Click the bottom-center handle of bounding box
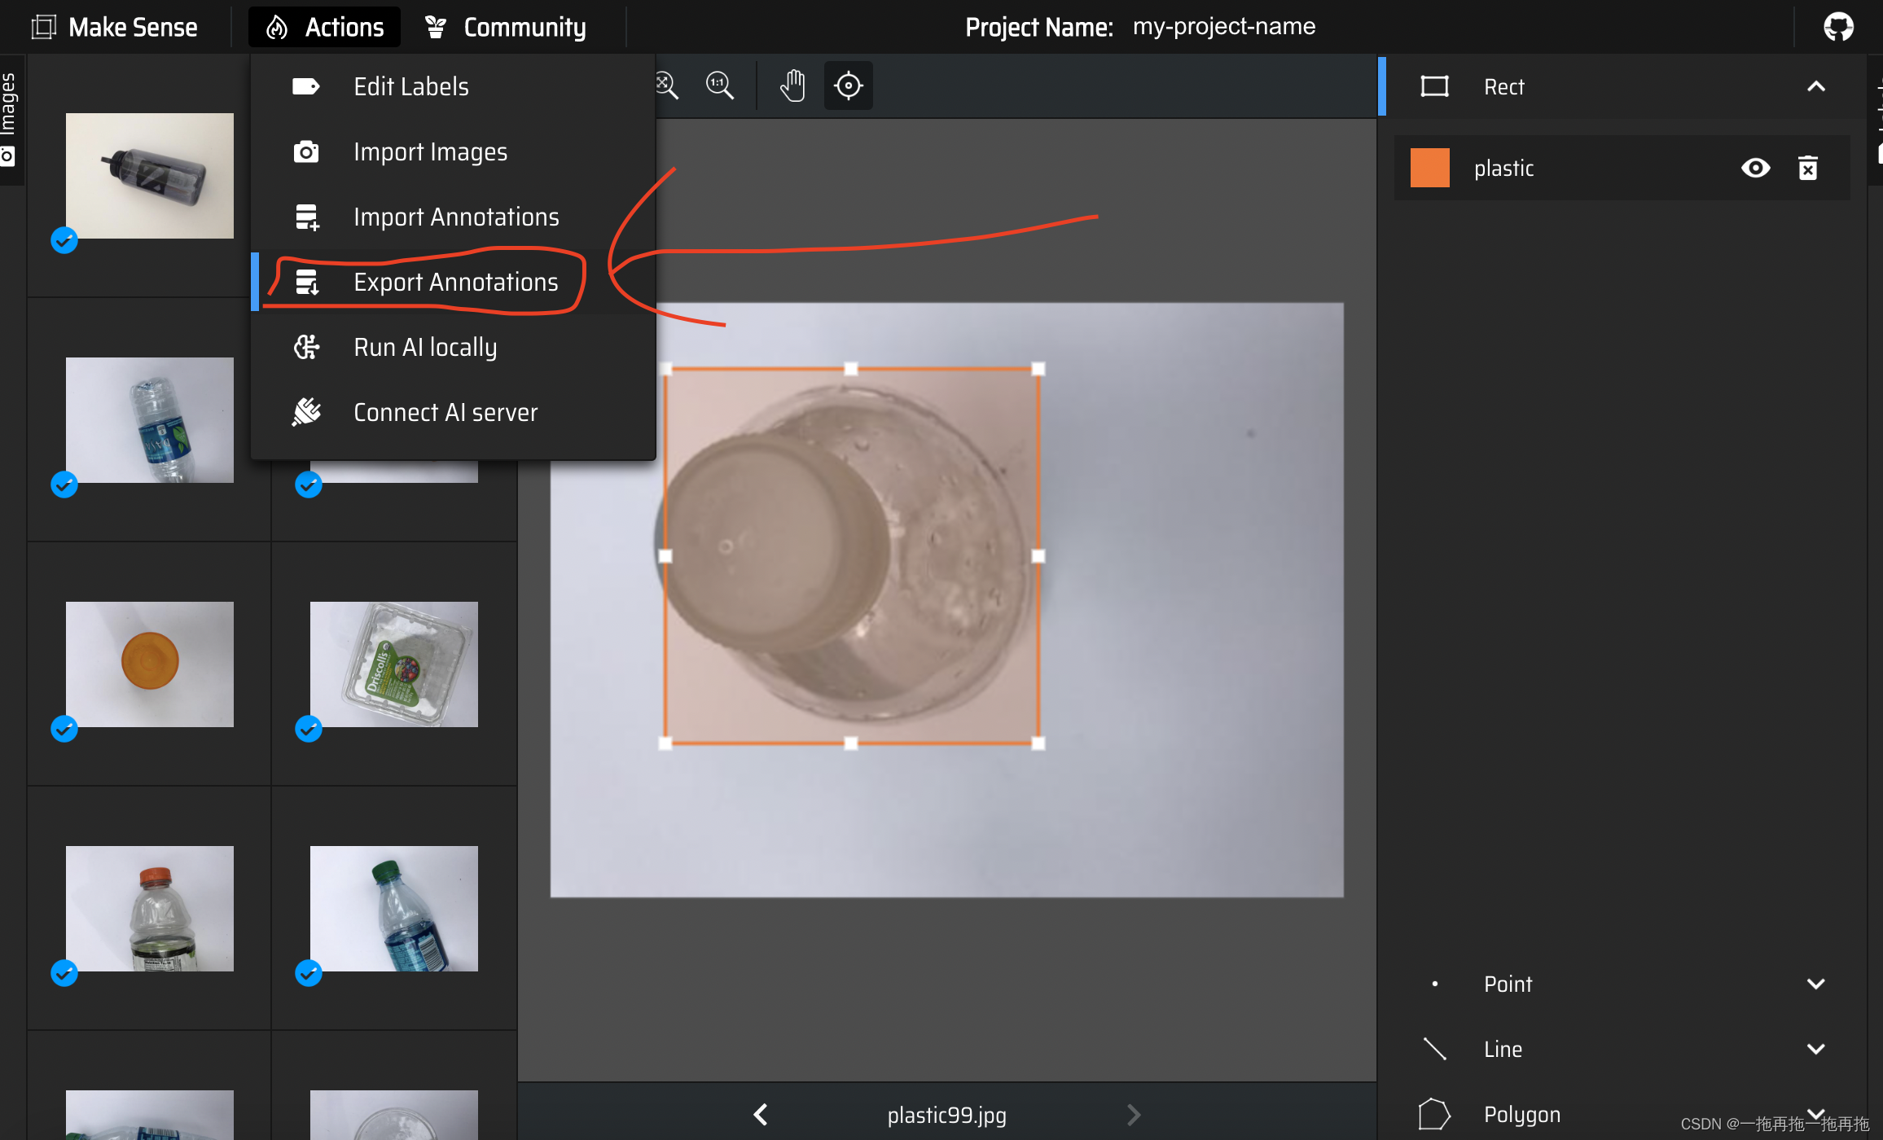 pos(850,743)
